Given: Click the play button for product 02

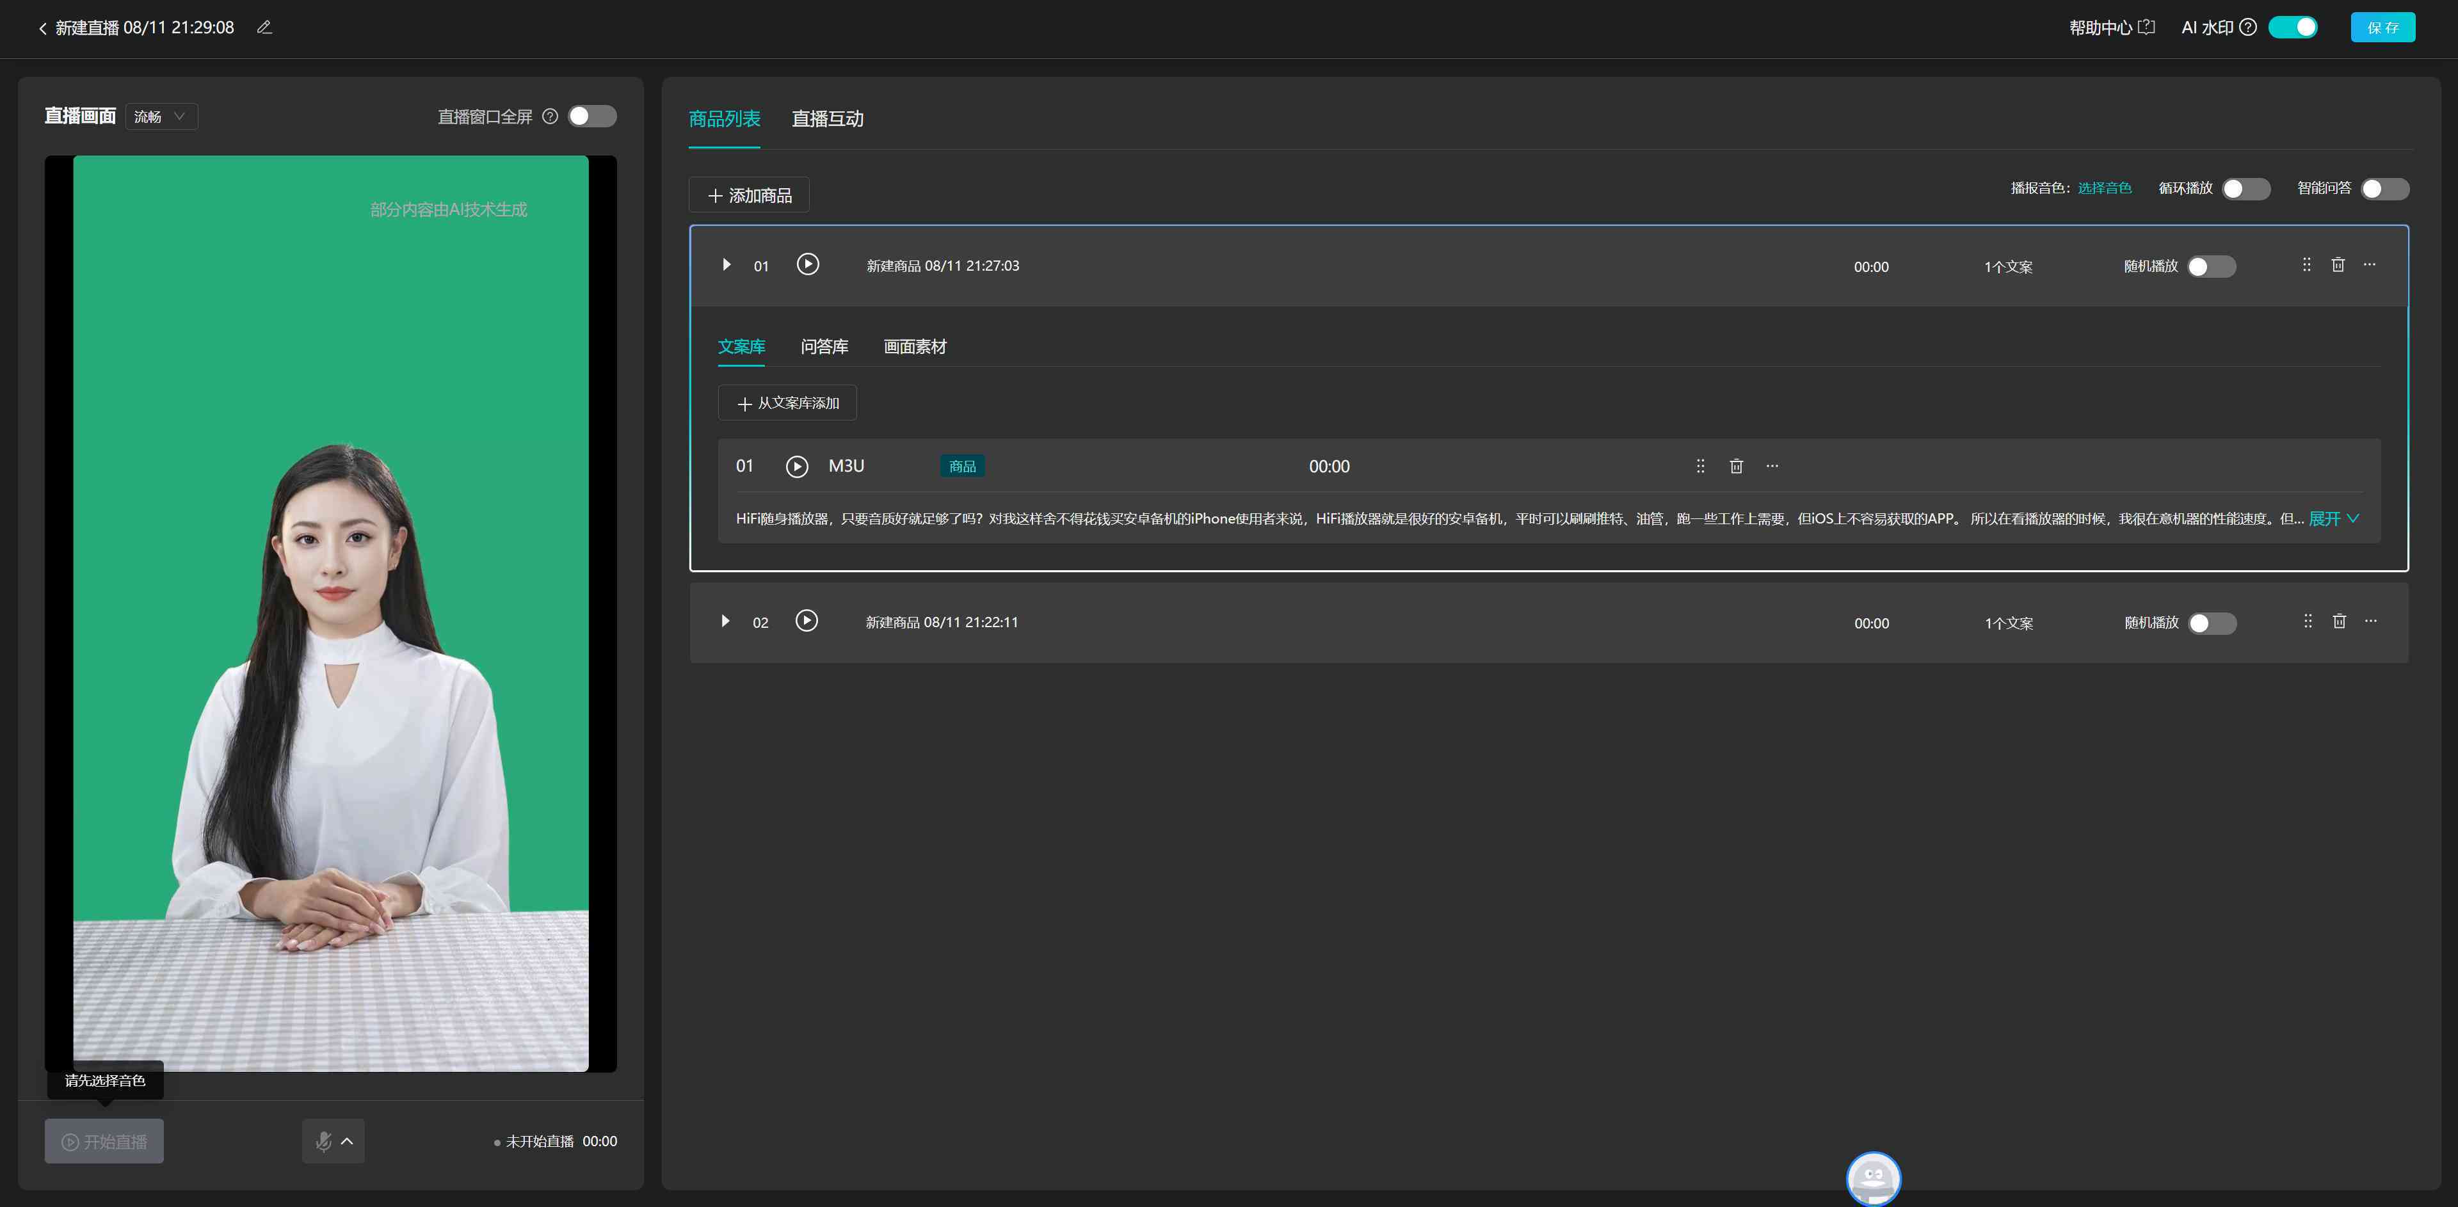Looking at the screenshot, I should point(807,621).
